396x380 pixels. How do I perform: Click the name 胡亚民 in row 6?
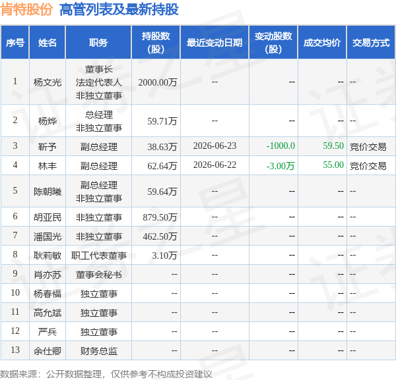pos(48,217)
